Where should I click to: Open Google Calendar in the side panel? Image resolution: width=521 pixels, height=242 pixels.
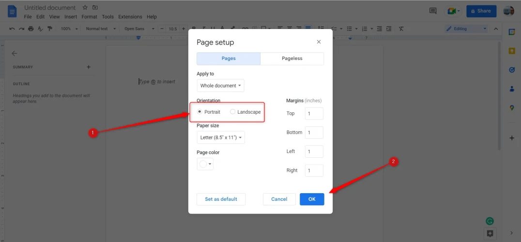tap(511, 32)
